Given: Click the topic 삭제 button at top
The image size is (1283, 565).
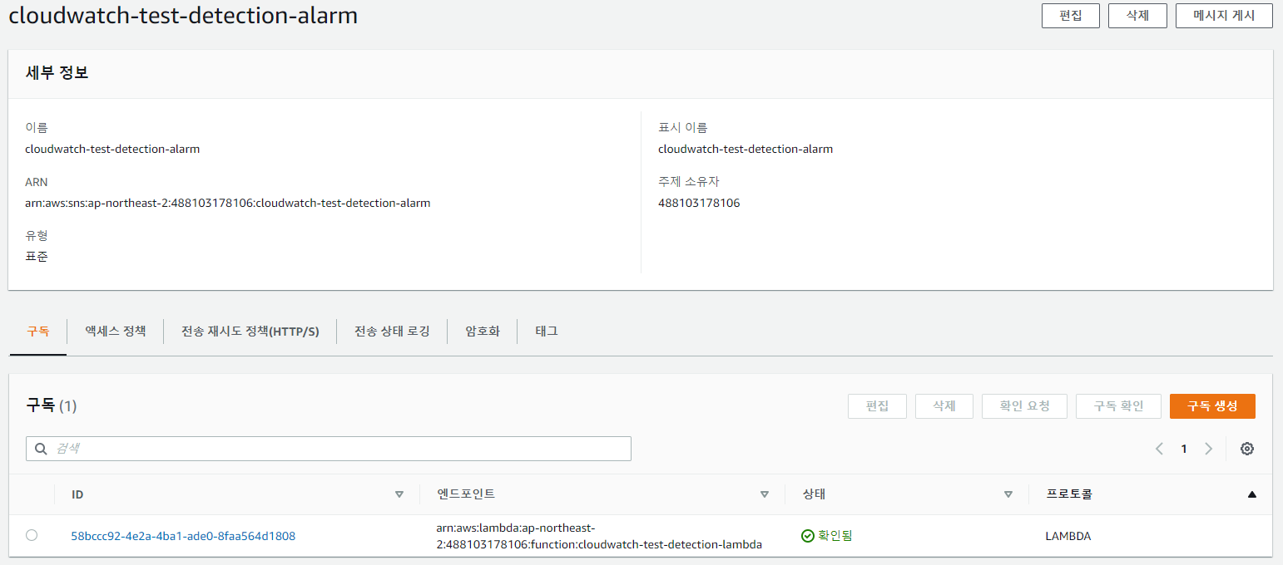Looking at the screenshot, I should [1137, 16].
